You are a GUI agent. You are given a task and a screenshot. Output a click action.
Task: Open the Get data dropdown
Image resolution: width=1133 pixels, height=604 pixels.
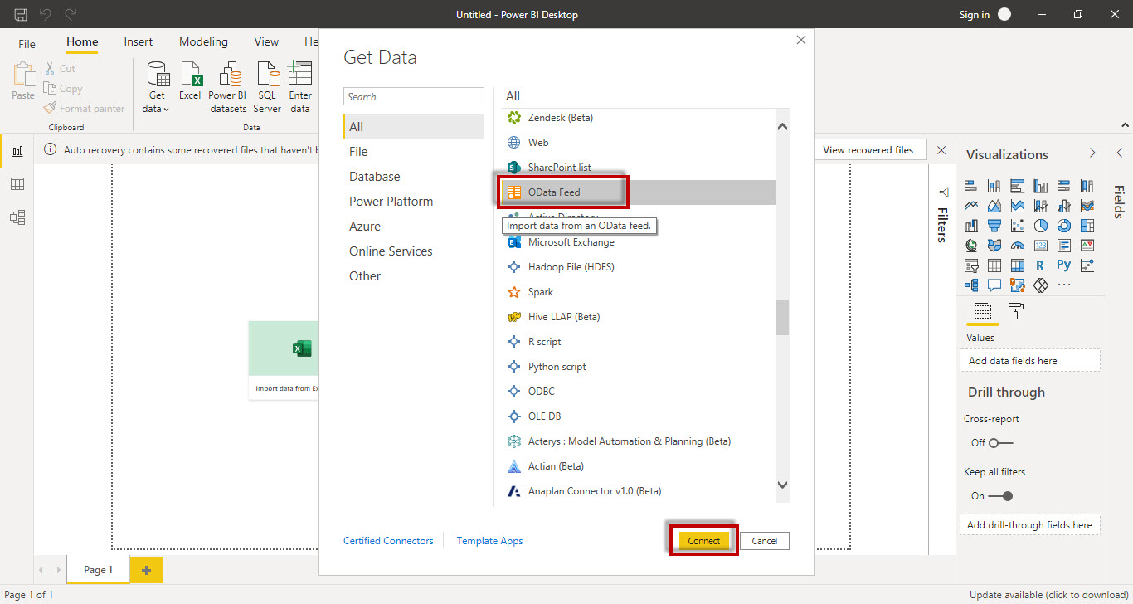[157, 86]
